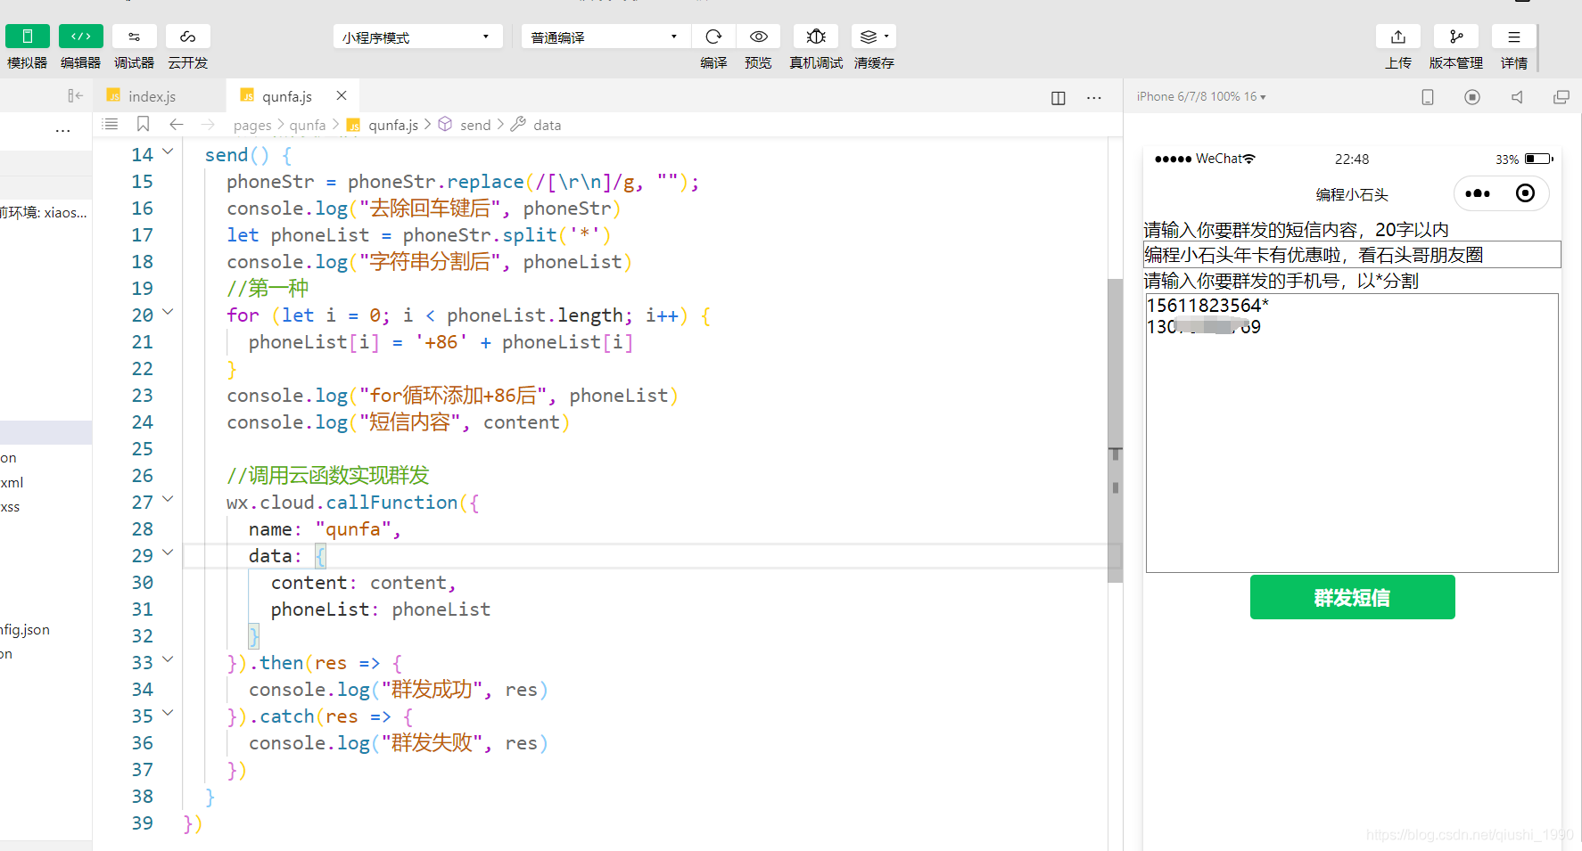Collapse the data object fold at line 29
This screenshot has height=851, width=1582.
pyautogui.click(x=168, y=553)
